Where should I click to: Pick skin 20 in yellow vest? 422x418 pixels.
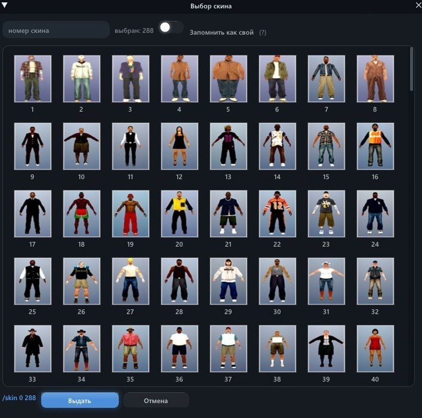coord(180,214)
